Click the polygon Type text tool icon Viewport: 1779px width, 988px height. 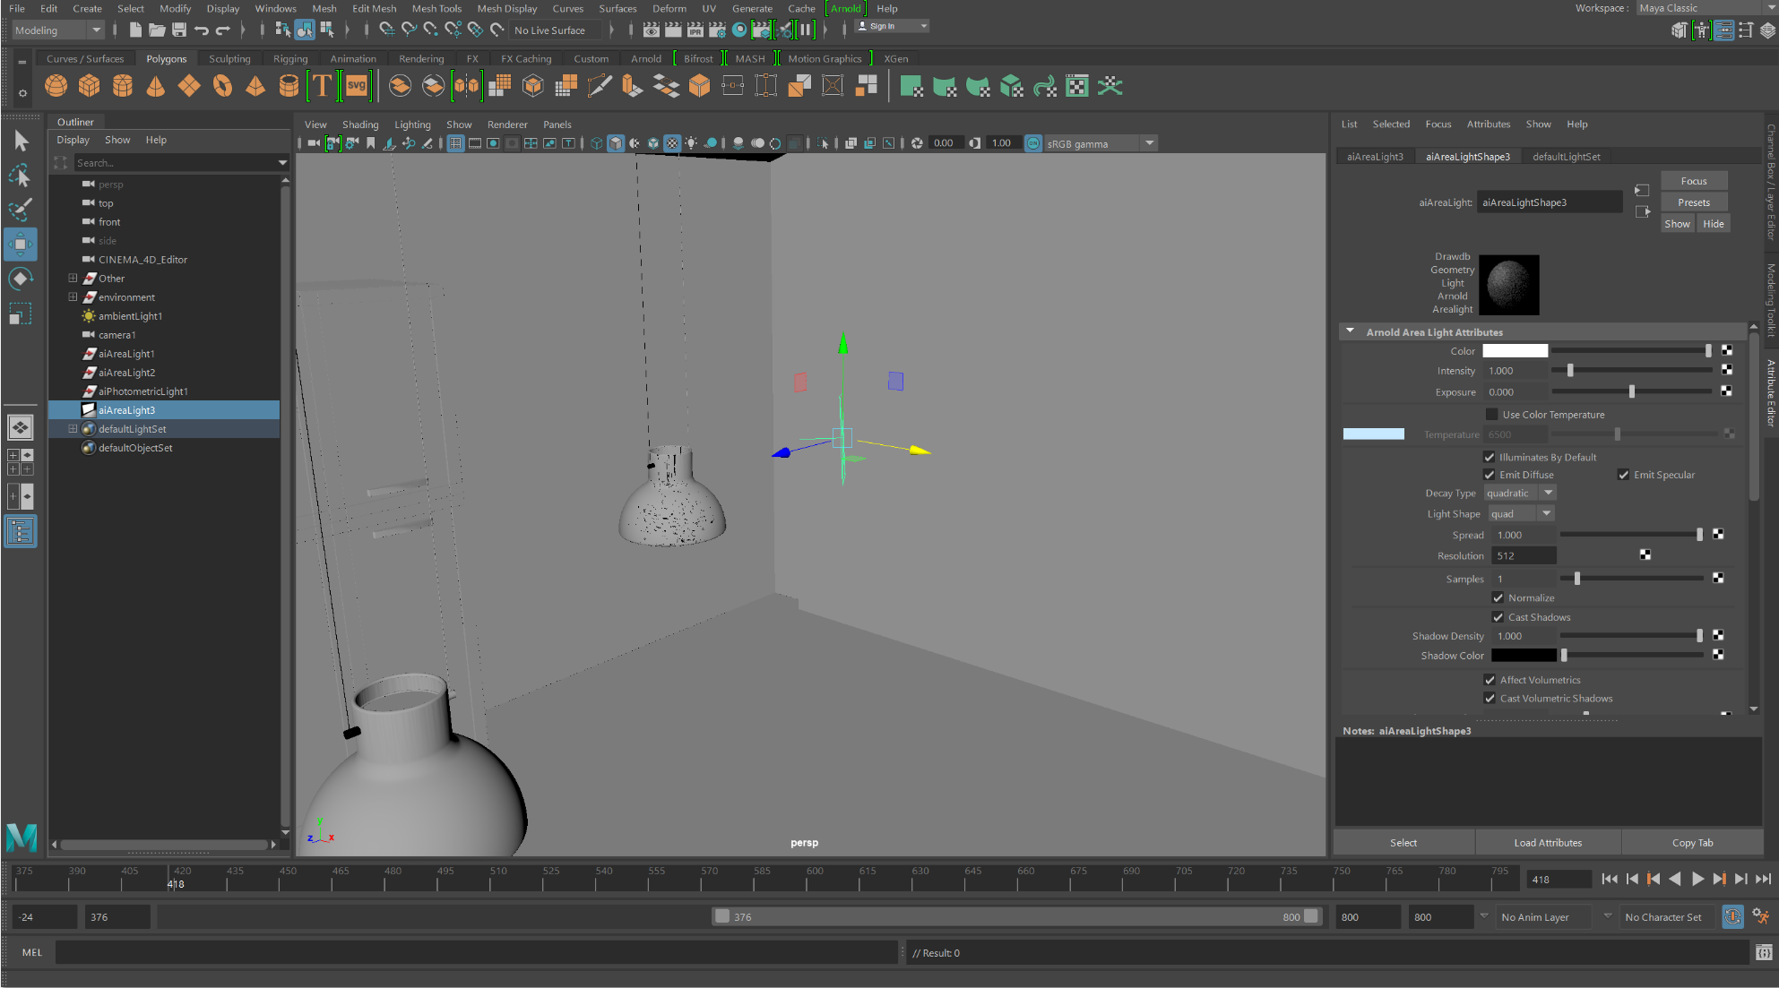[322, 86]
